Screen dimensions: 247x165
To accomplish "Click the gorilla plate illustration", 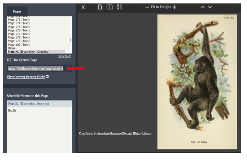I will pyautogui.click(x=197, y=82).
